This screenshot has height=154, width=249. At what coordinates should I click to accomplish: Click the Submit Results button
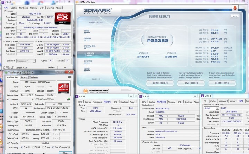point(160,83)
